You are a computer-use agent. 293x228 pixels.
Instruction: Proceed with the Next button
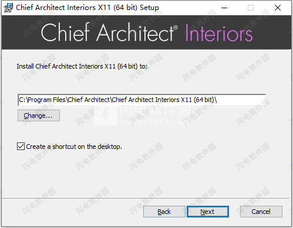coord(208,212)
